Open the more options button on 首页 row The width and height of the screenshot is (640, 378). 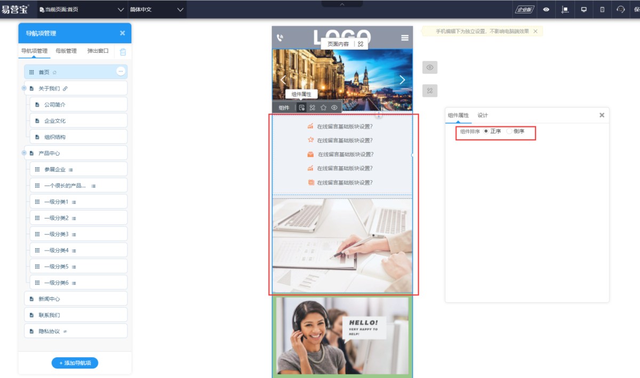pos(121,71)
